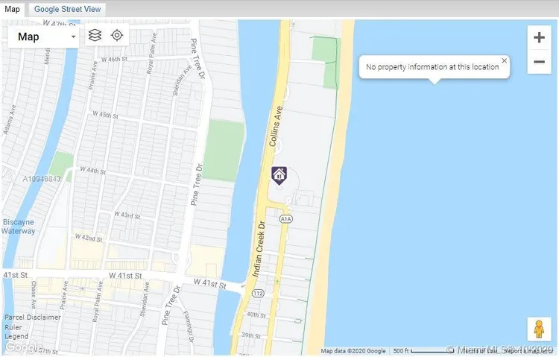Viewport: 559px width, 357px height.
Task: Click the Google logo on the map
Action: [x=22, y=347]
